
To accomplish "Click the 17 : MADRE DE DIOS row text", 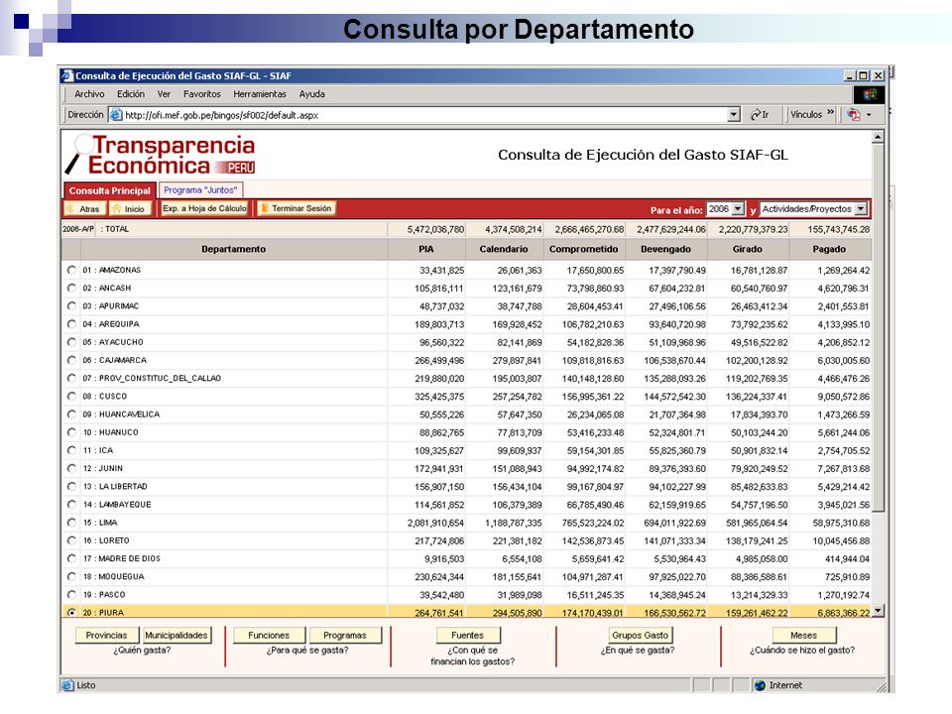I will tap(122, 558).
